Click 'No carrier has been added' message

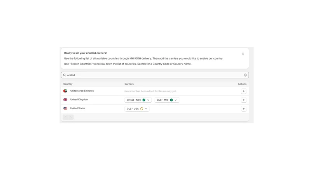tap(150, 91)
